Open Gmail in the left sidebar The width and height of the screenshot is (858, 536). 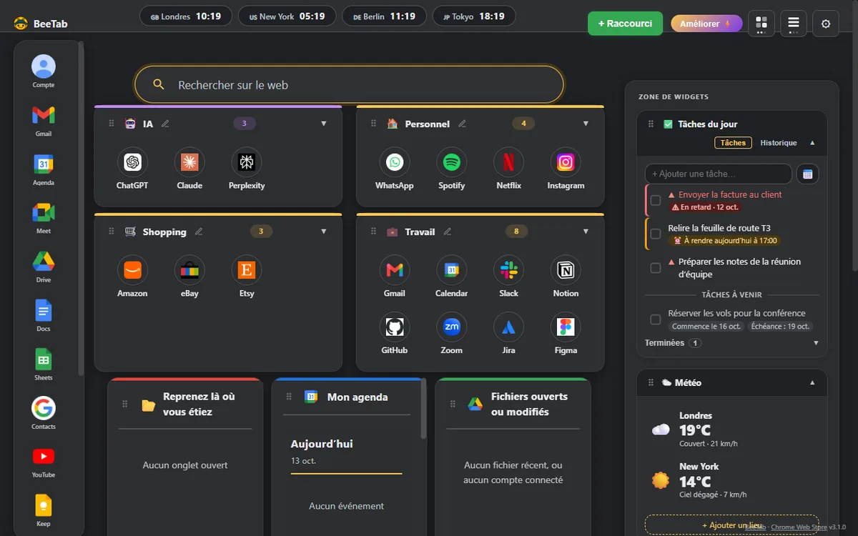(x=44, y=120)
